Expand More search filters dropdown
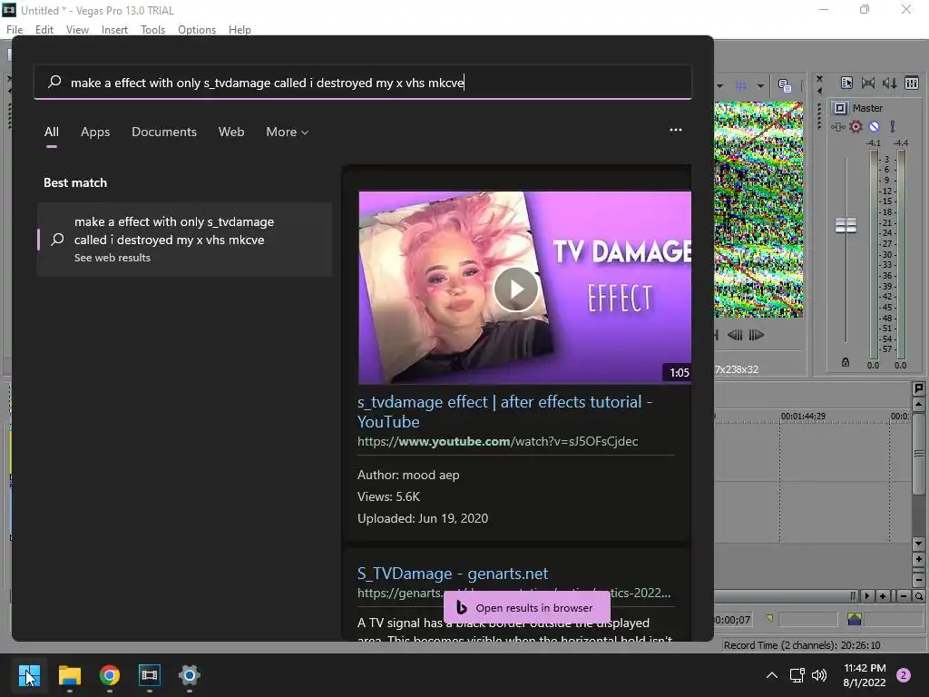929x697 pixels. pos(287,133)
